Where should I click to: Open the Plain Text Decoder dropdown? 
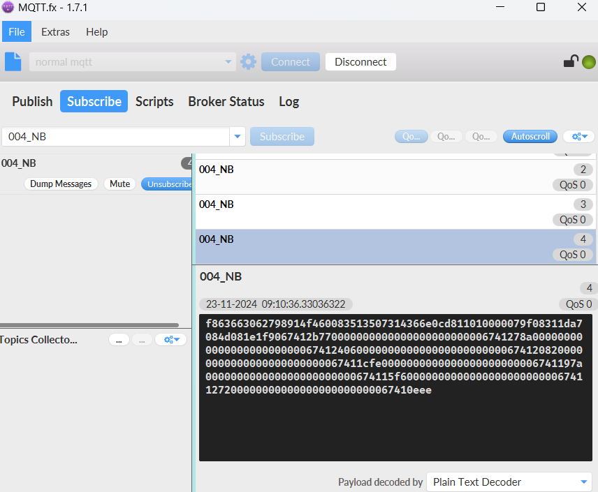(x=509, y=482)
